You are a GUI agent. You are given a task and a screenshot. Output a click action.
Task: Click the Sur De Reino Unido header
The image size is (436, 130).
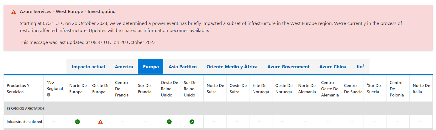(x=192, y=89)
